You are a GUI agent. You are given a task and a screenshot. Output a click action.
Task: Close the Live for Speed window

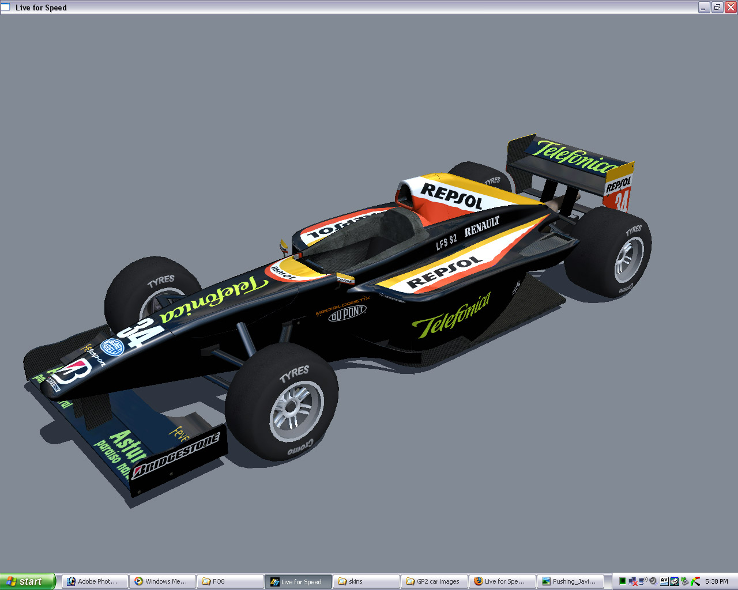coord(731,7)
